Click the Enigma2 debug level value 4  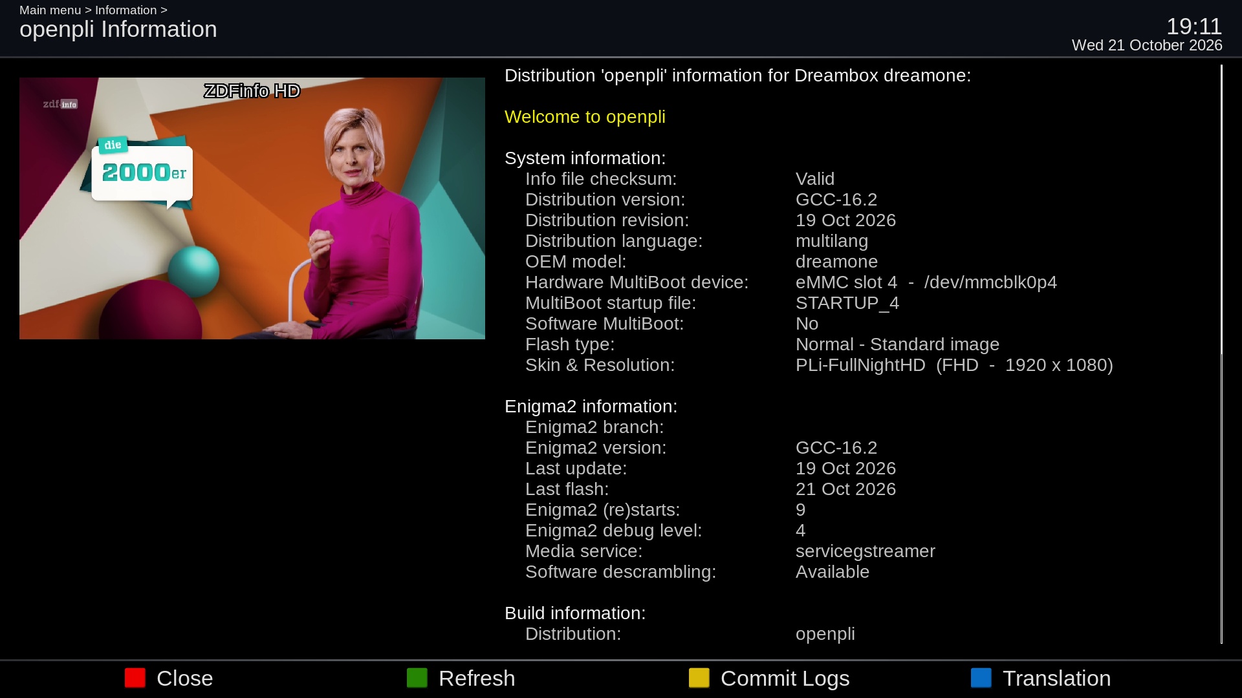(x=801, y=531)
